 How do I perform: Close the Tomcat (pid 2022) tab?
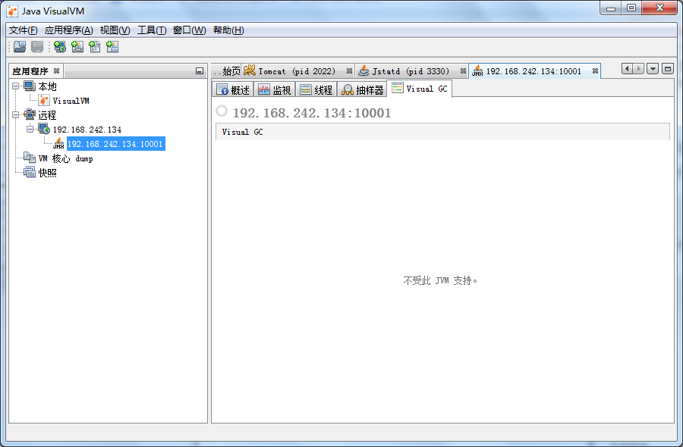(349, 71)
